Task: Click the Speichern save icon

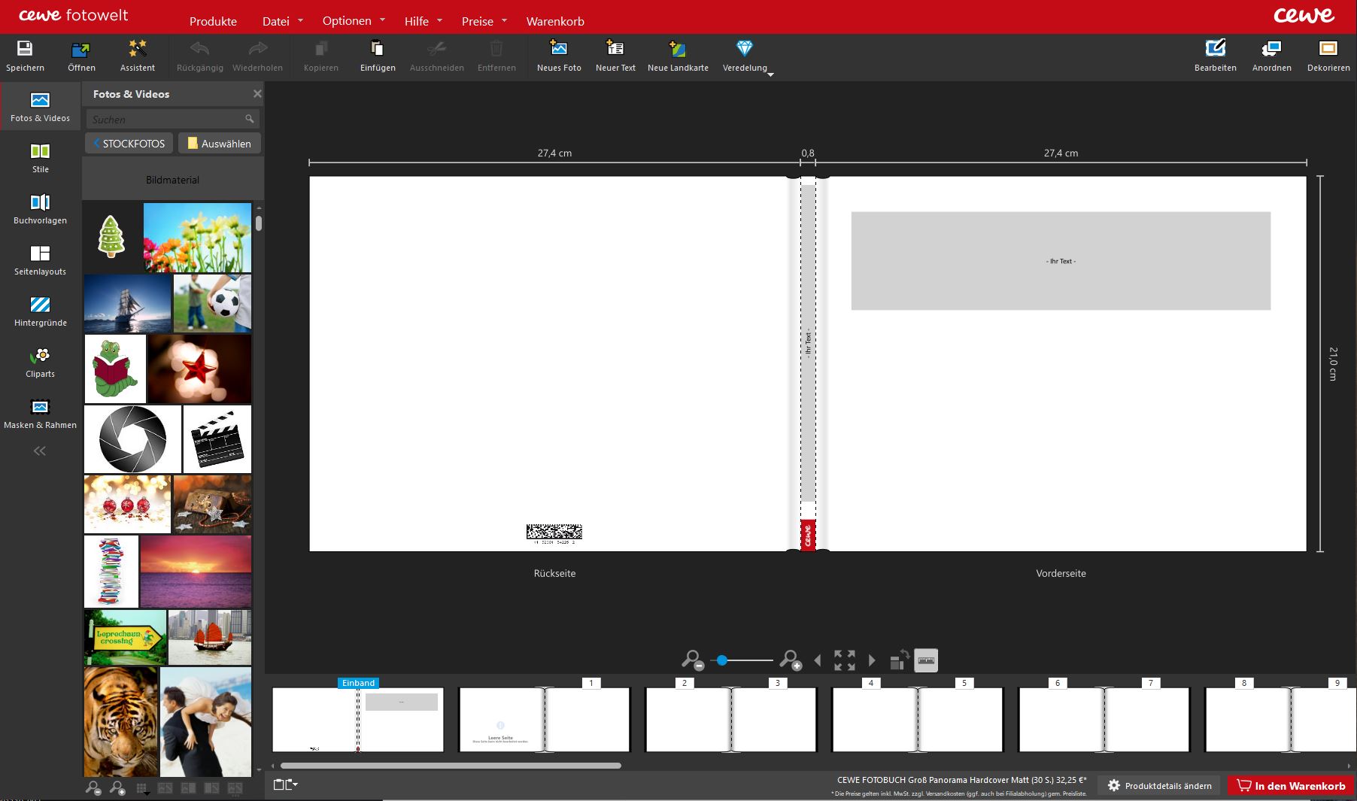Action: click(x=25, y=50)
